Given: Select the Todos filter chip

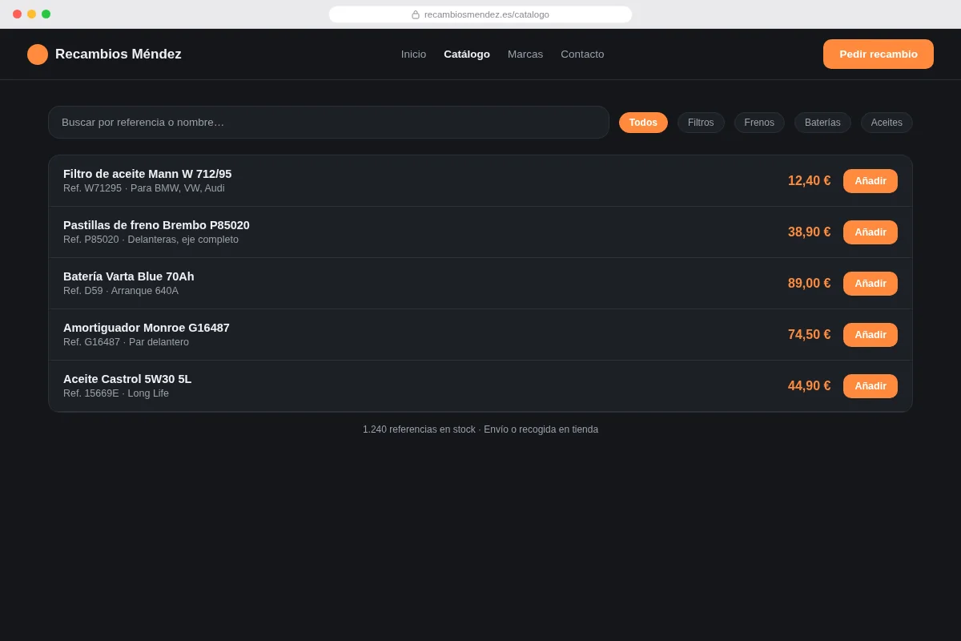Looking at the screenshot, I should 643,123.
